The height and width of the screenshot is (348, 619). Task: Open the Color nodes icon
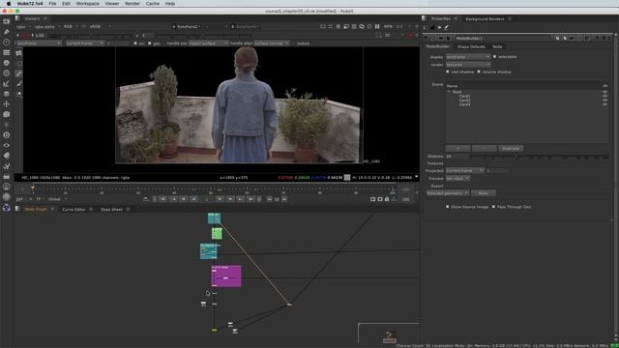pyautogui.click(x=7, y=63)
